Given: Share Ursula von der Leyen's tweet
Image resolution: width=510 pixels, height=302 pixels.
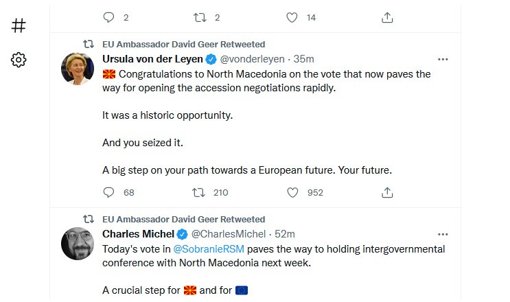Looking at the screenshot, I should point(387,192).
